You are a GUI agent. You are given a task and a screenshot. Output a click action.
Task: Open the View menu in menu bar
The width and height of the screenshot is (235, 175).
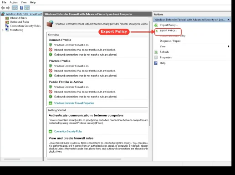[x=24, y=2]
